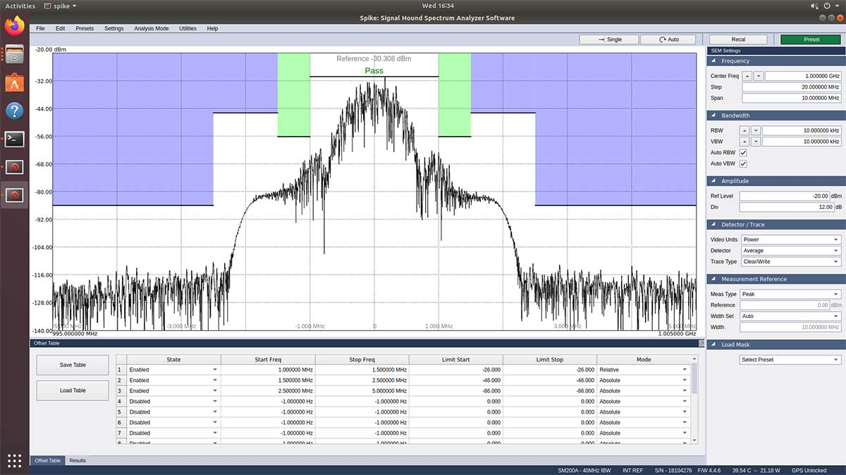Float the Offset Table panel
The width and height of the screenshot is (846, 475).
pyautogui.click(x=701, y=343)
